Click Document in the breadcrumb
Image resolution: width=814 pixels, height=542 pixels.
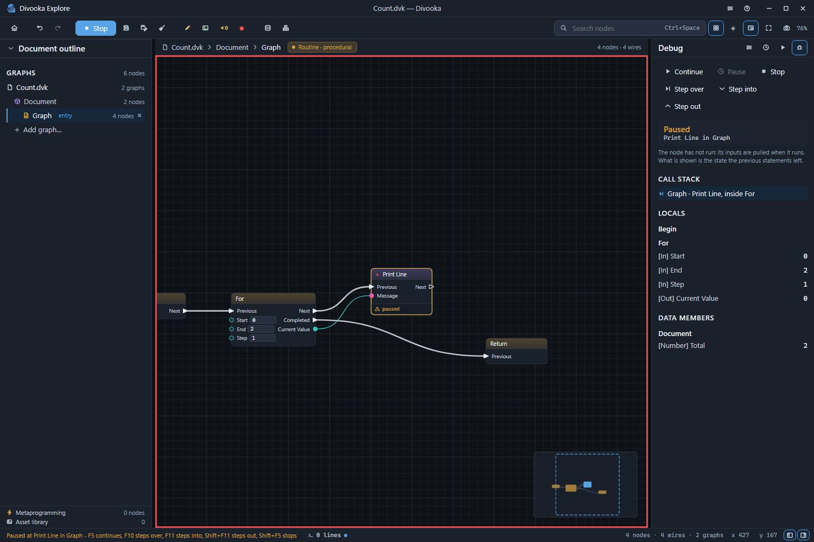point(232,47)
